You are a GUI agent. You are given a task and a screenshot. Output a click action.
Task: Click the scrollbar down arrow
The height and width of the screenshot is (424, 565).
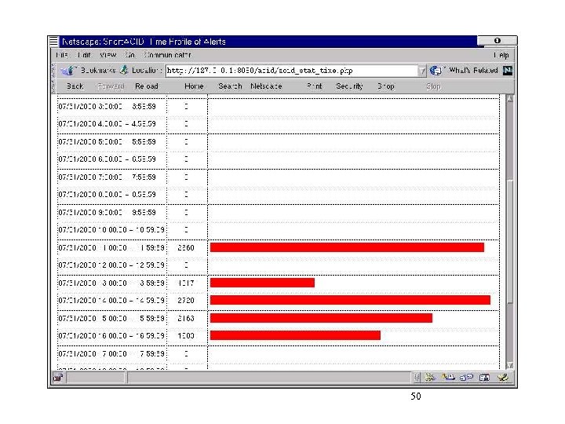pyautogui.click(x=510, y=365)
